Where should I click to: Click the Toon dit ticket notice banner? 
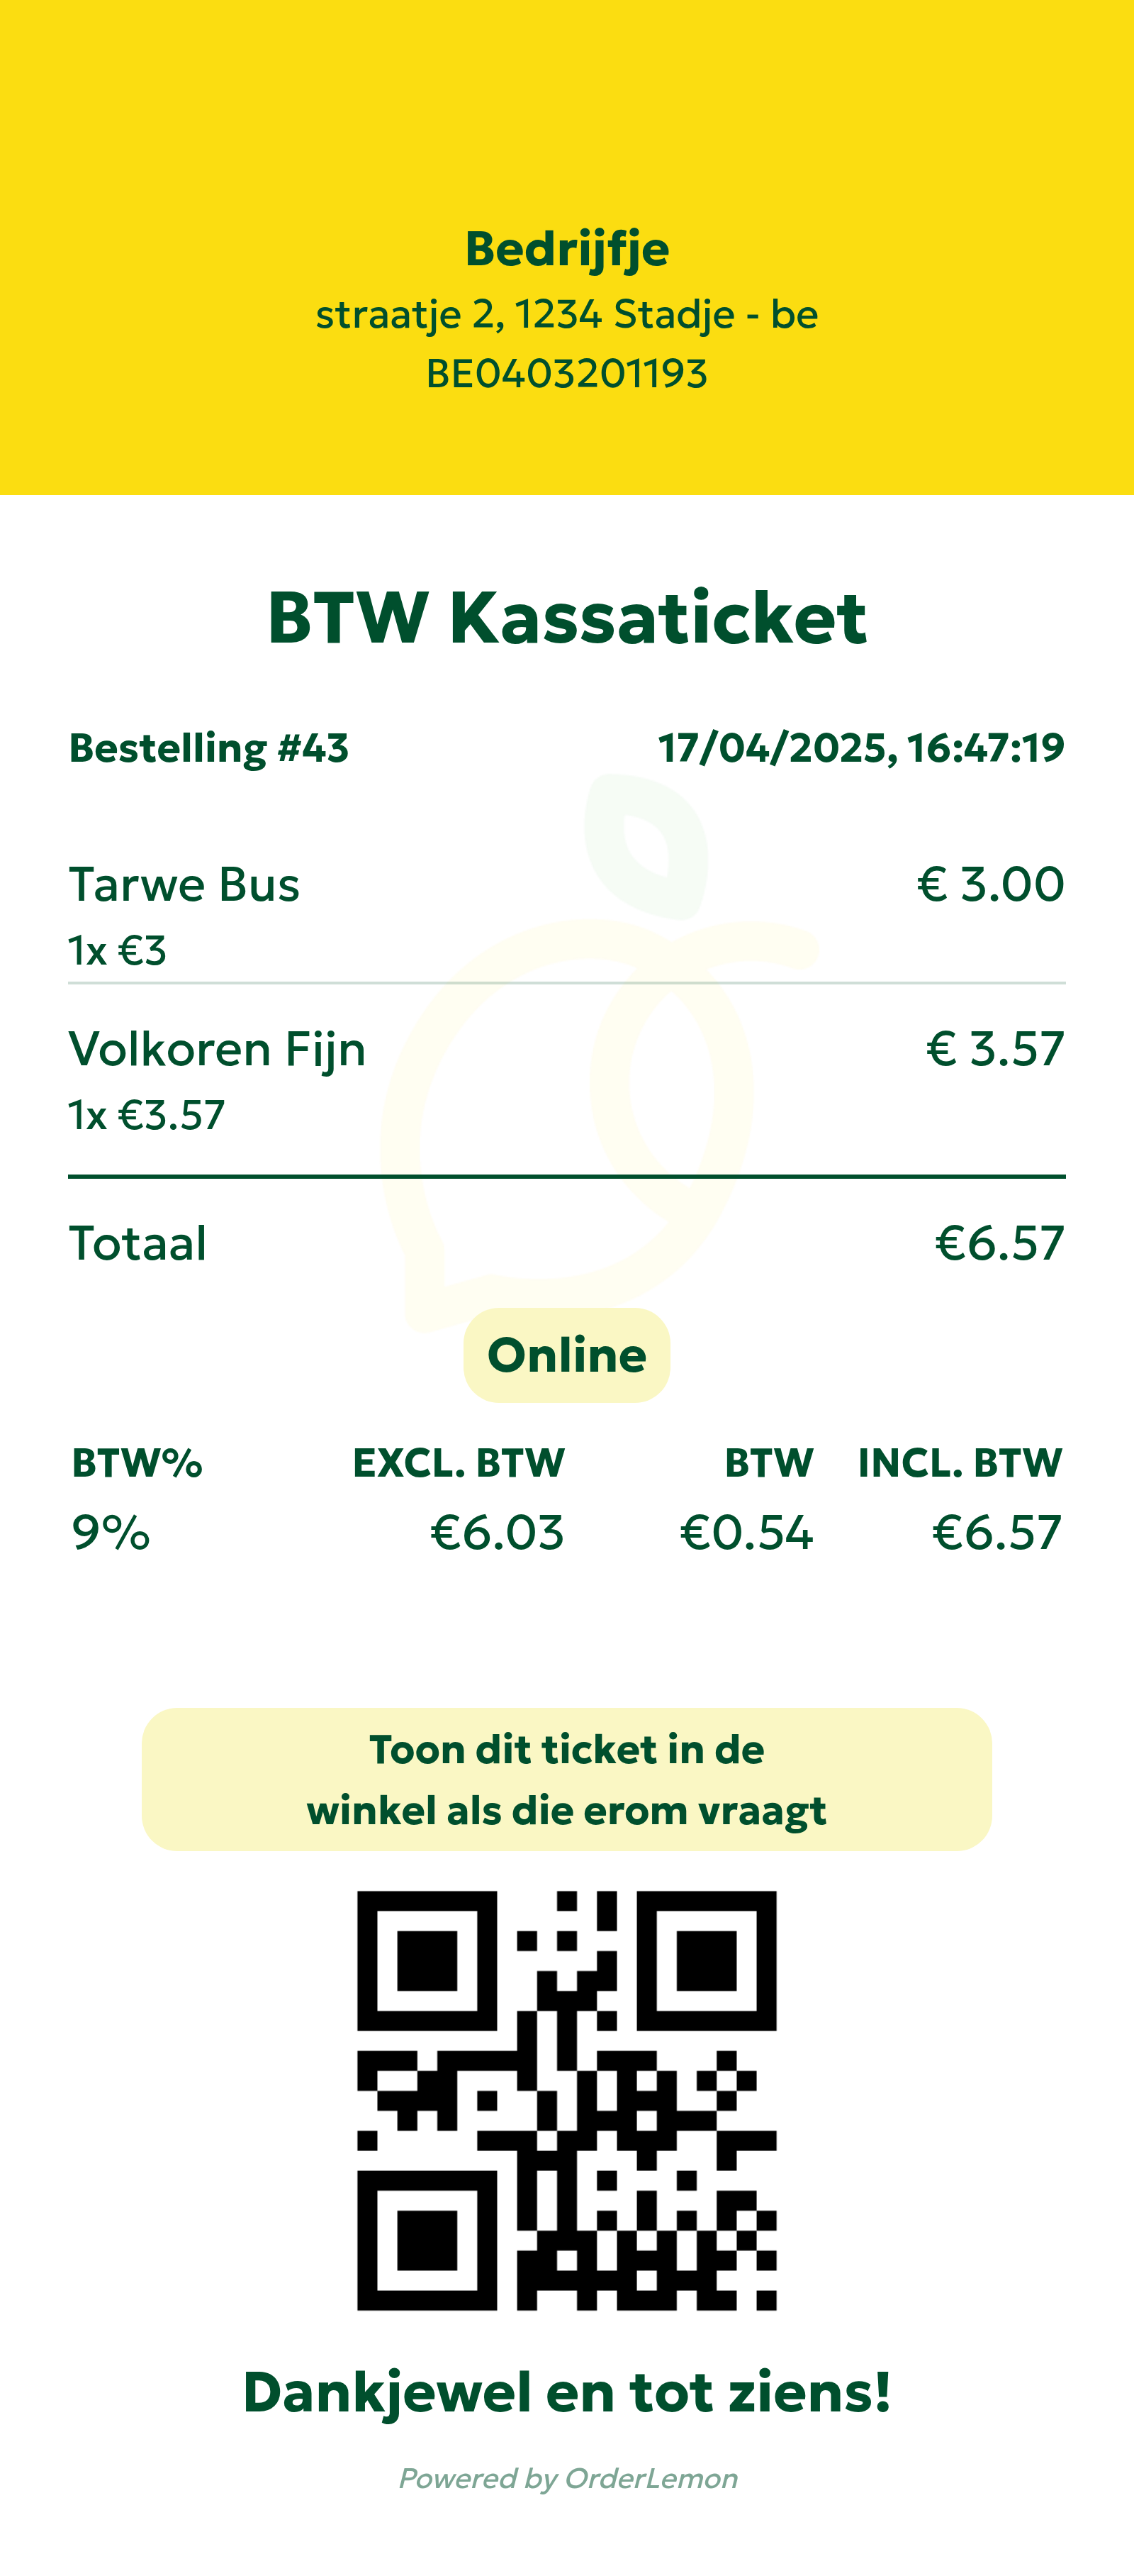566,1779
